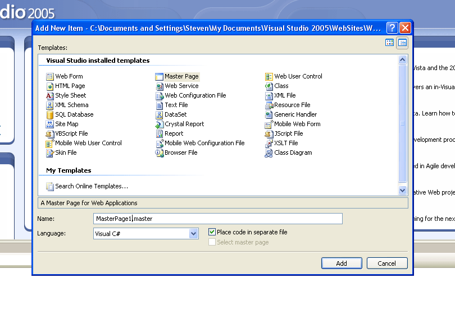Screen dimensions: 455x310
Task: Click the Add button
Action: pos(342,263)
